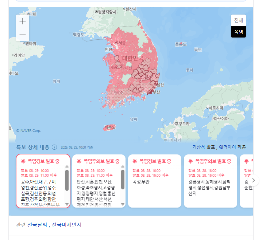Select 폭염주의보 card listing 안산, 시흥, 인천
This screenshot has height=240, width=262.
[x=99, y=181]
